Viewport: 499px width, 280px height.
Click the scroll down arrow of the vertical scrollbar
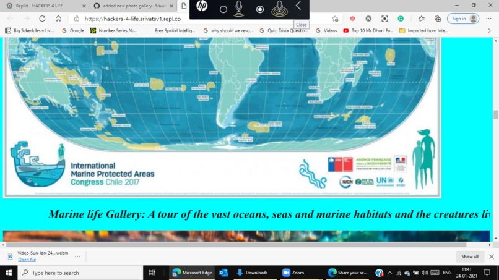point(495,239)
